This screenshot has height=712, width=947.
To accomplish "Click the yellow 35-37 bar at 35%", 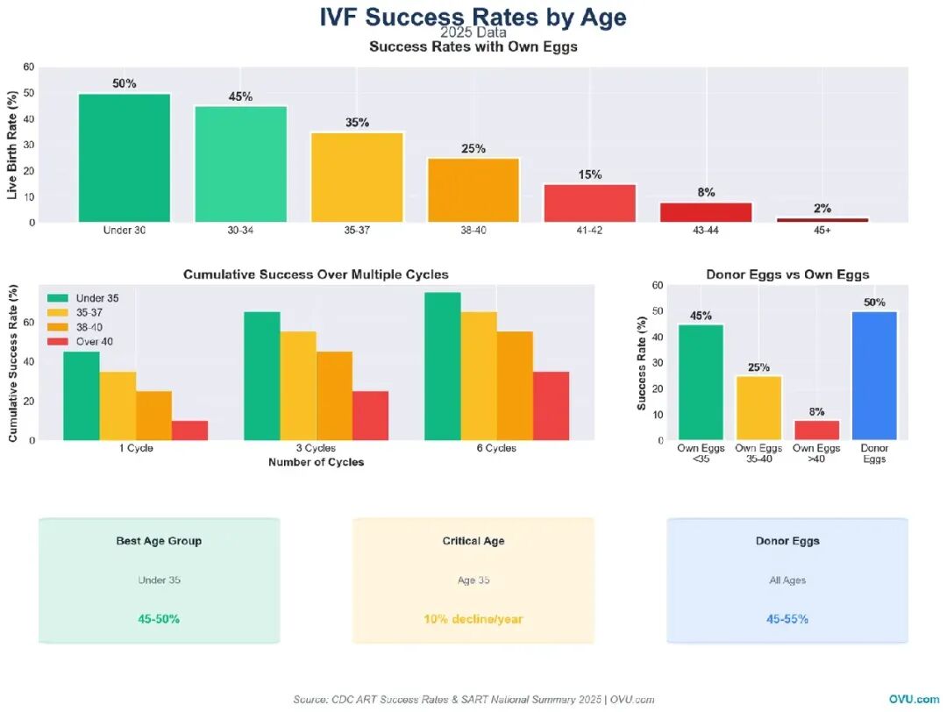I will coord(357,177).
